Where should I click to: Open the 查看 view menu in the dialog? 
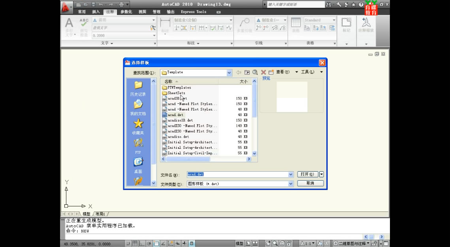click(x=283, y=72)
